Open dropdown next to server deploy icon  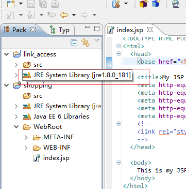point(126,4)
